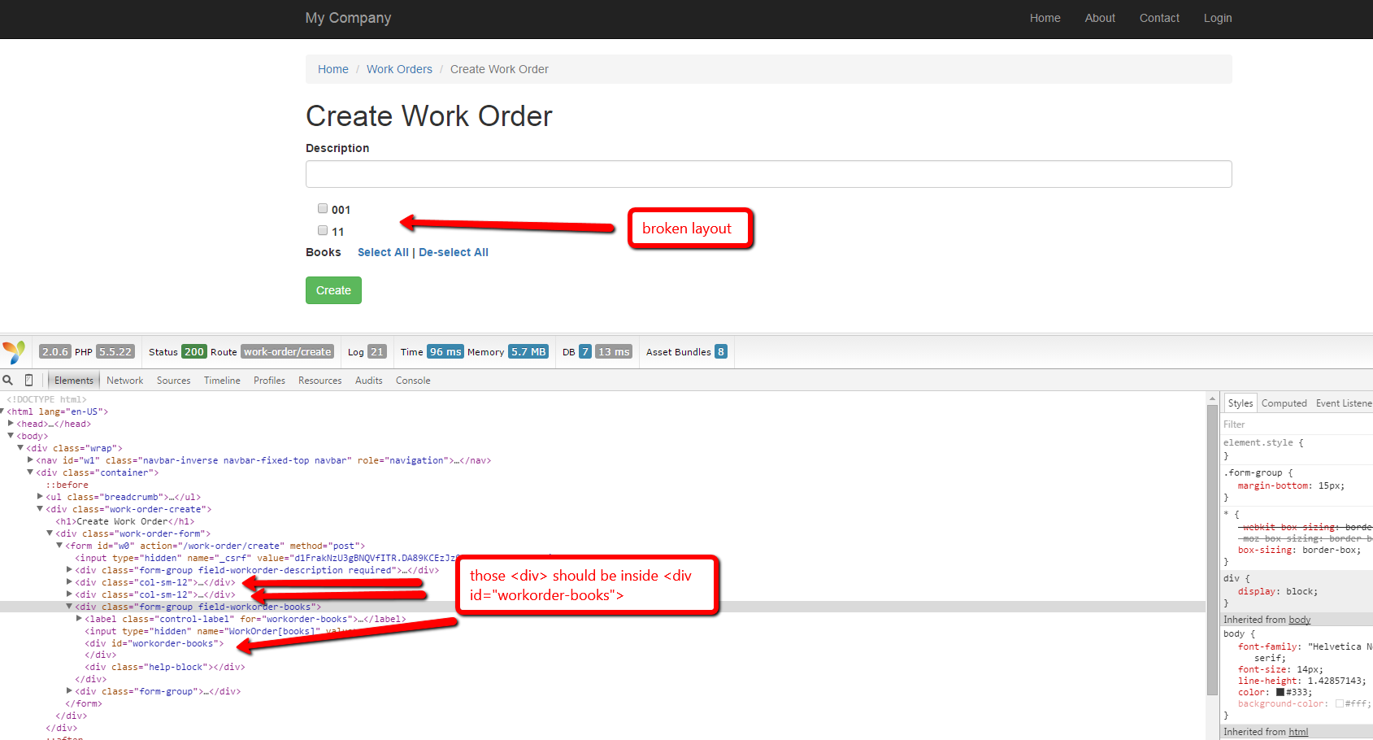The image size is (1373, 740).
Task: Click the Styles Filter input
Action: (1297, 424)
